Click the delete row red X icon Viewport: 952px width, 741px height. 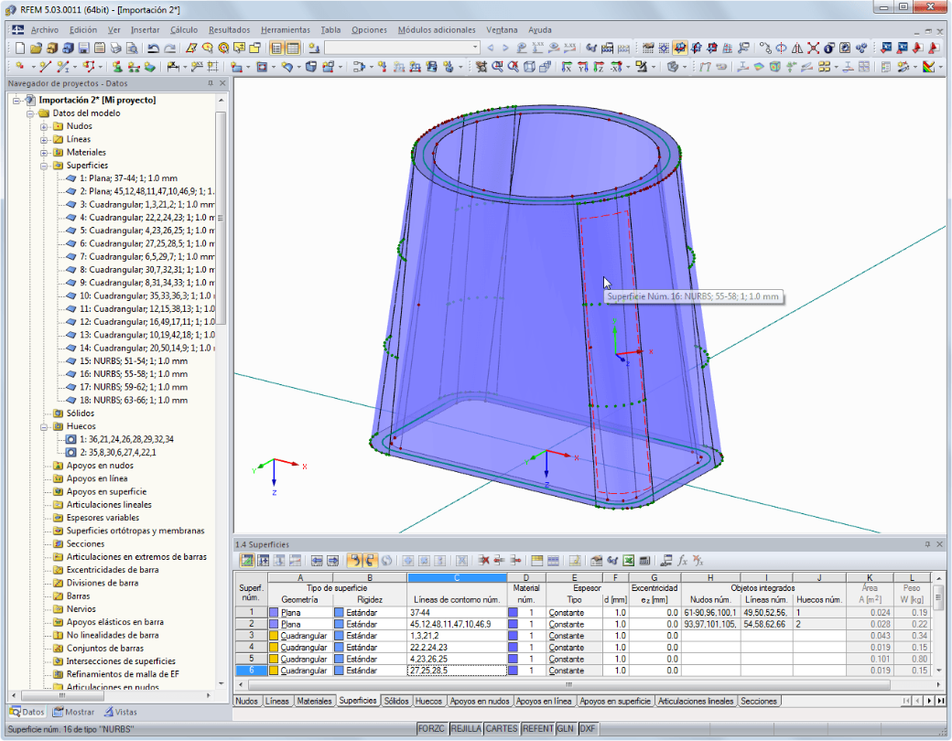483,561
